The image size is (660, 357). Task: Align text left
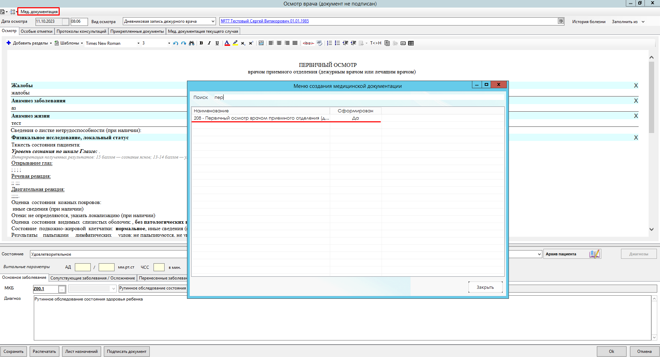click(271, 43)
